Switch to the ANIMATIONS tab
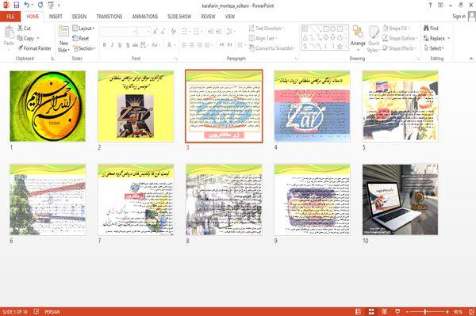Image resolution: width=476 pixels, height=316 pixels. pyautogui.click(x=145, y=17)
